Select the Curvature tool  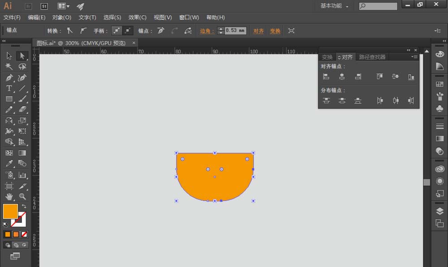point(22,77)
